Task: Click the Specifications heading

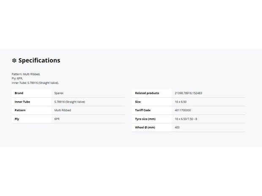Action: (x=39, y=60)
